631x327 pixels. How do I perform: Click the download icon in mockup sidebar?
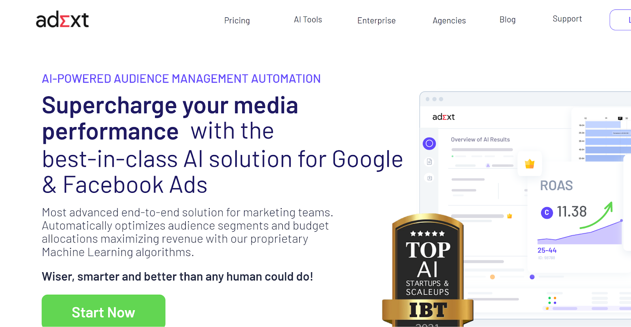click(429, 178)
